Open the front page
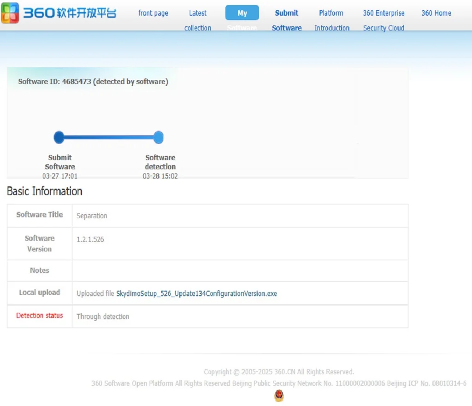Screen dimensions: 472x406 pyautogui.click(x=153, y=13)
